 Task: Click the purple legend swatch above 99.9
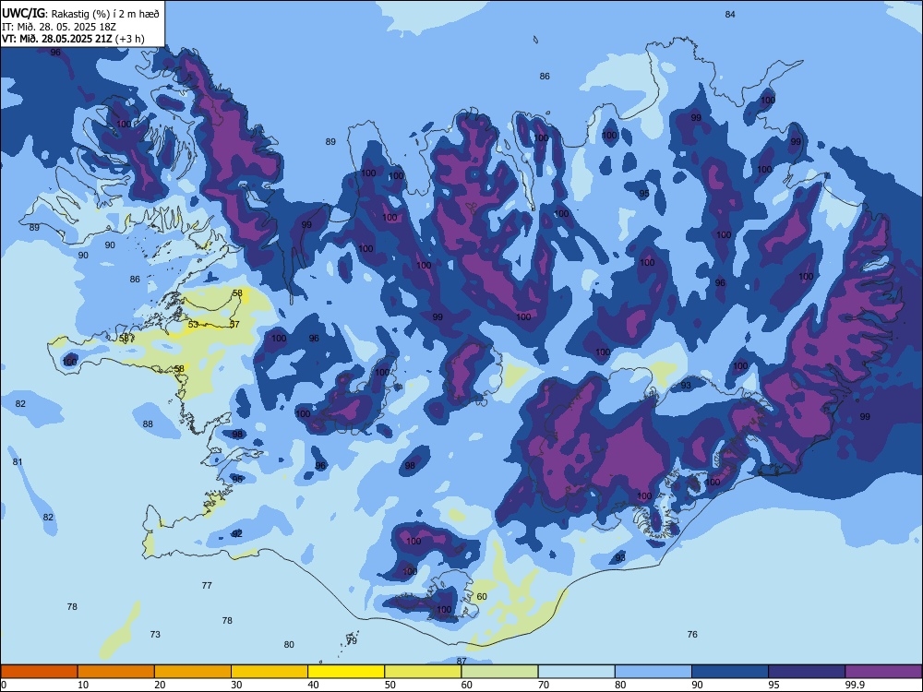tap(883, 672)
